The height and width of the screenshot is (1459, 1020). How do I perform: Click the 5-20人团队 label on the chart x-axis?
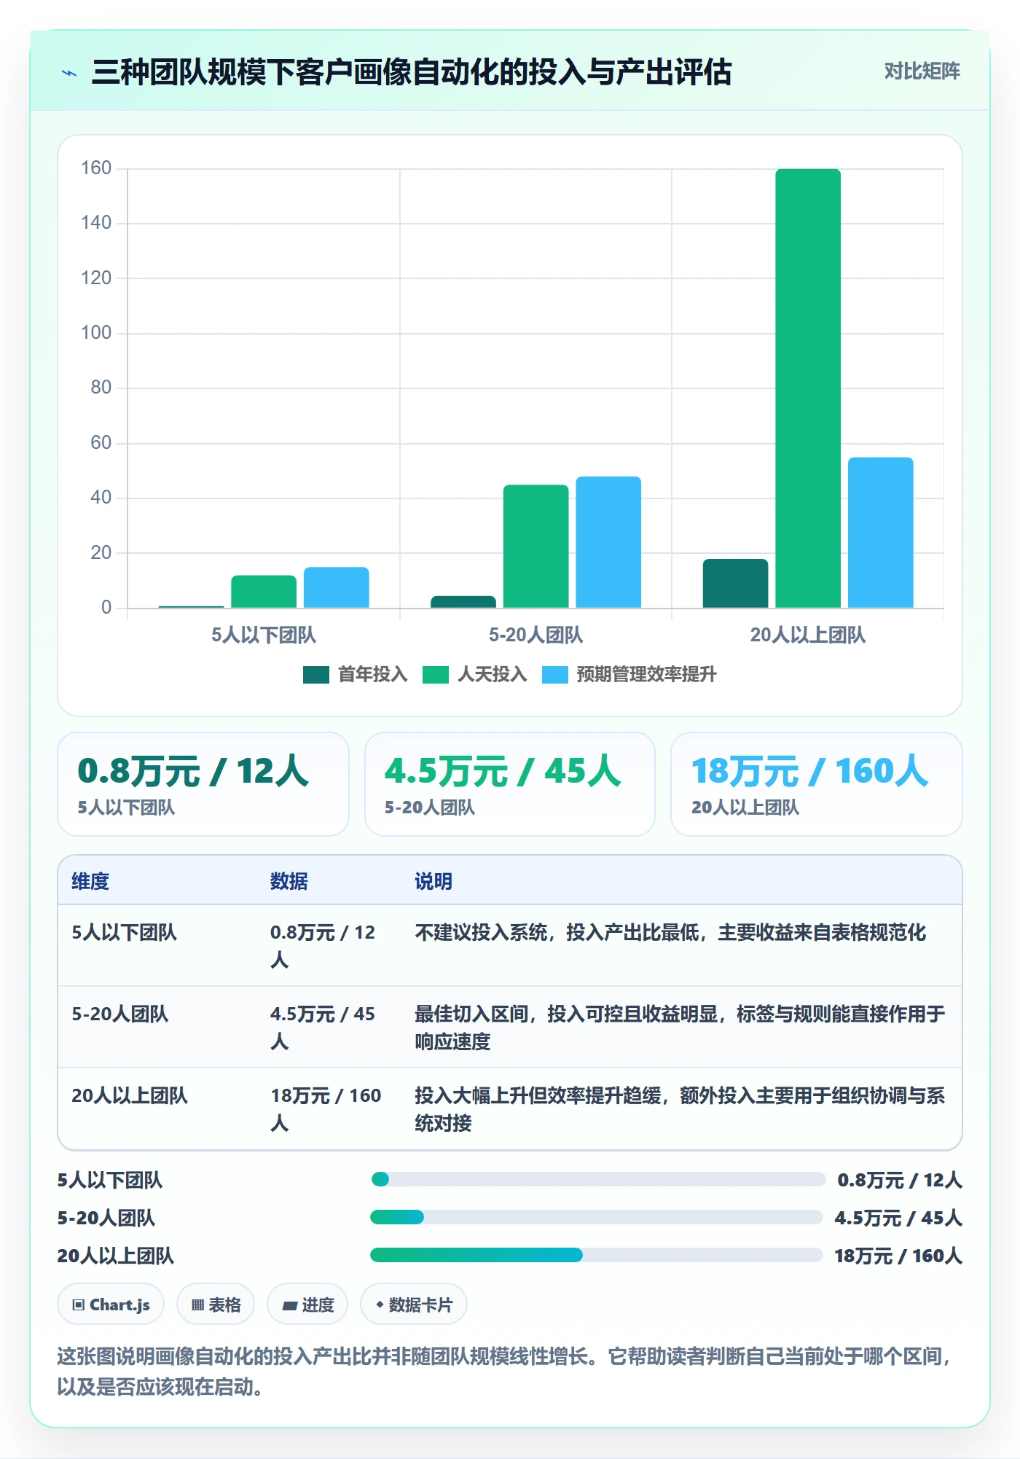tap(535, 635)
